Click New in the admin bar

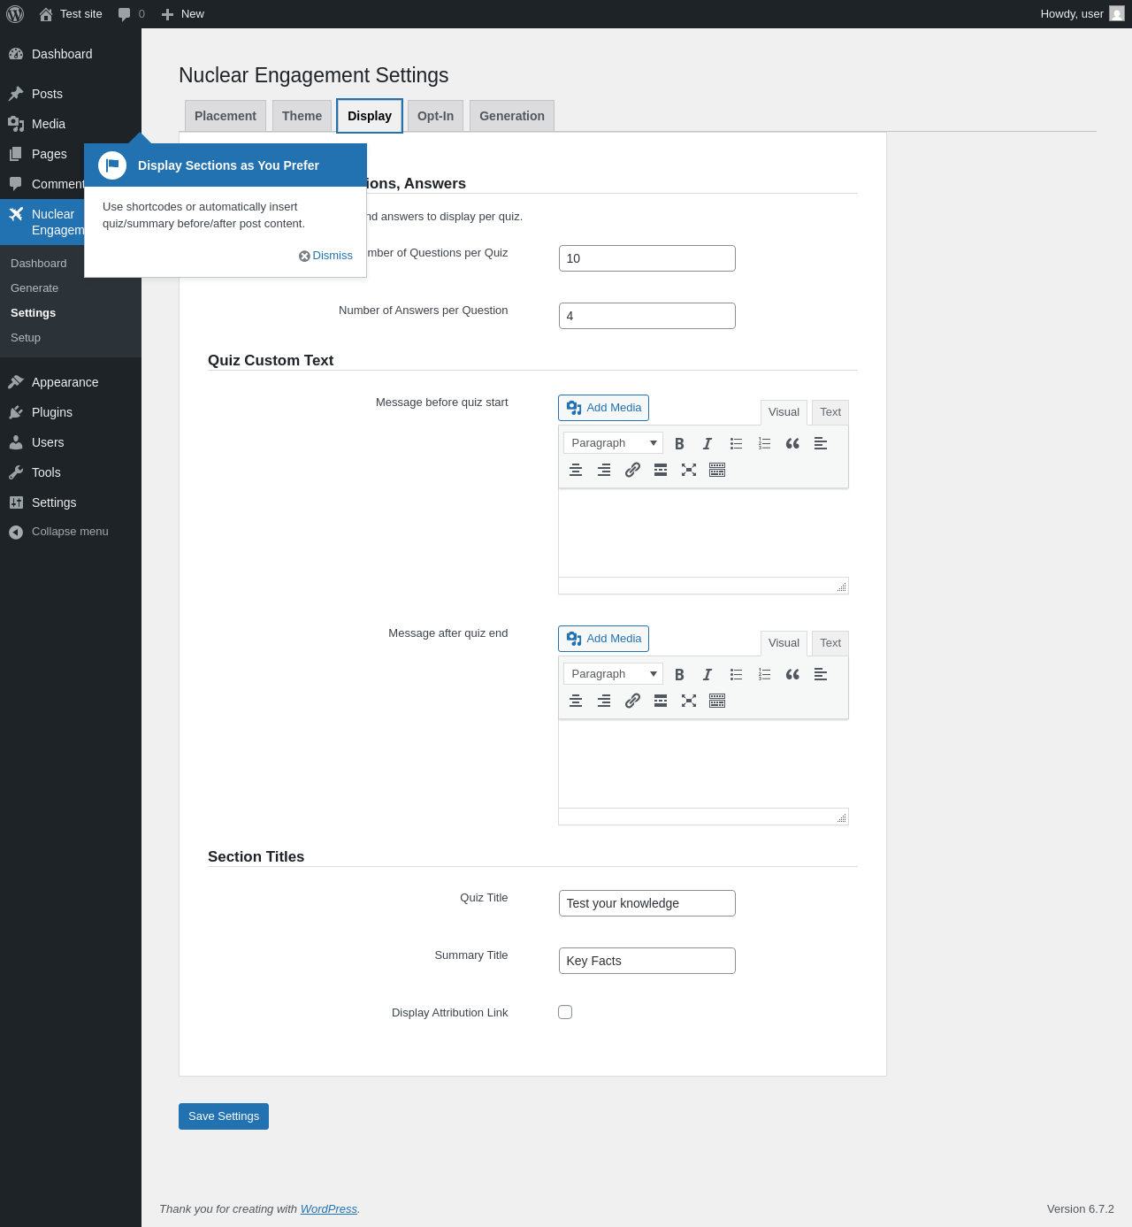tap(183, 14)
